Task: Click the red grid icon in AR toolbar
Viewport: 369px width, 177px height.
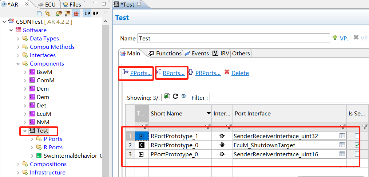Action: click(76, 13)
